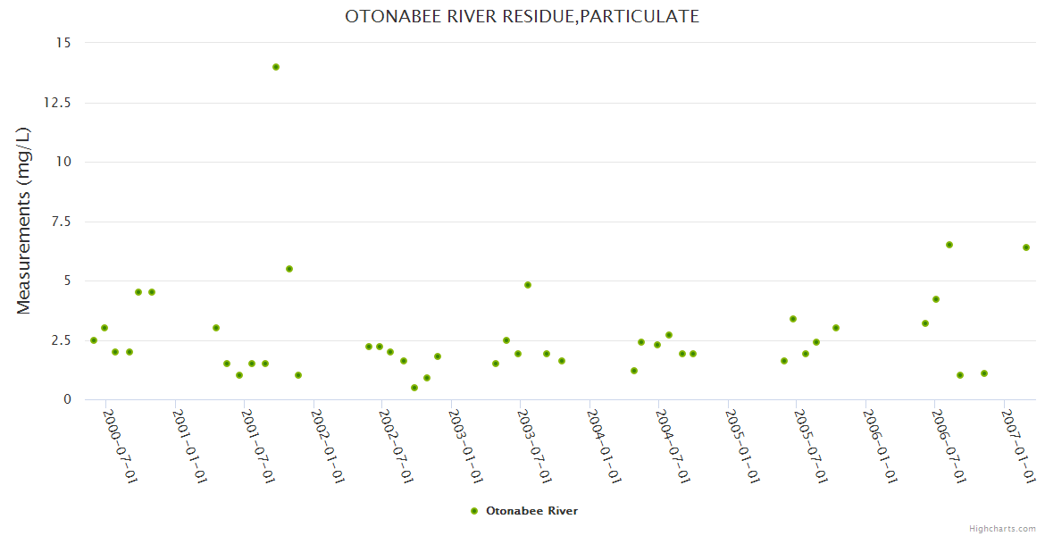Click the Measurements (mg/L) y-axis title
Image resolution: width=1045 pixels, height=536 pixels.
(24, 221)
